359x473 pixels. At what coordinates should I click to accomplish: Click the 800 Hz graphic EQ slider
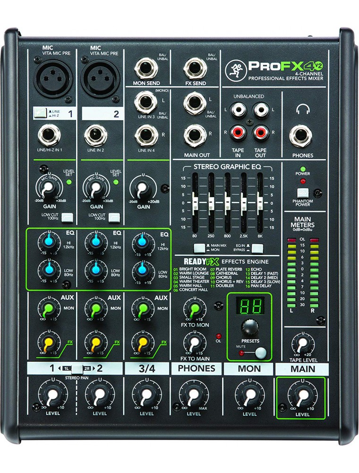point(227,202)
